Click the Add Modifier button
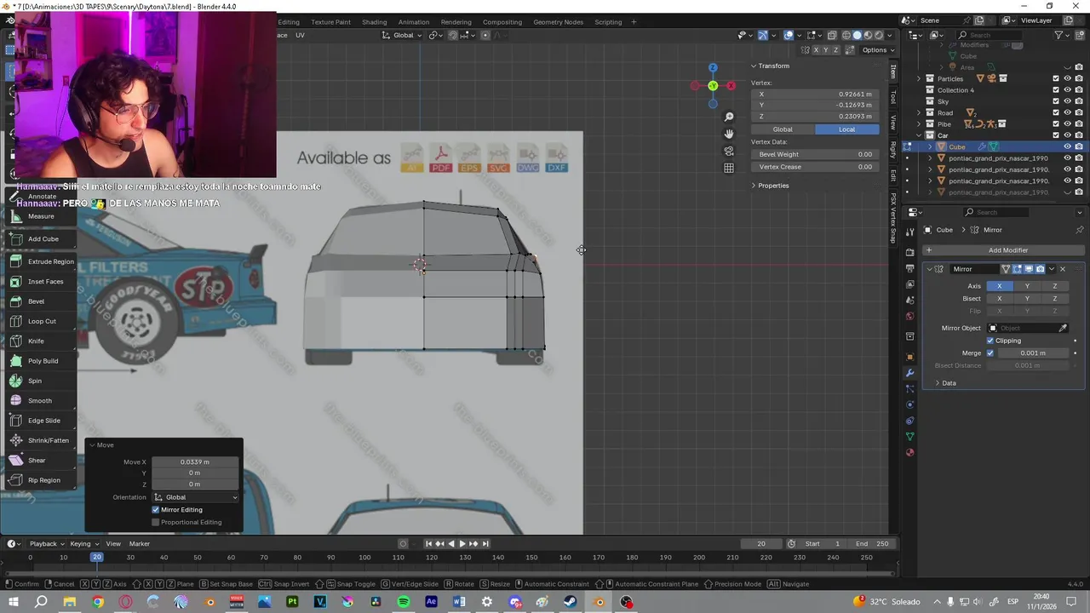The image size is (1090, 613). 1007,250
